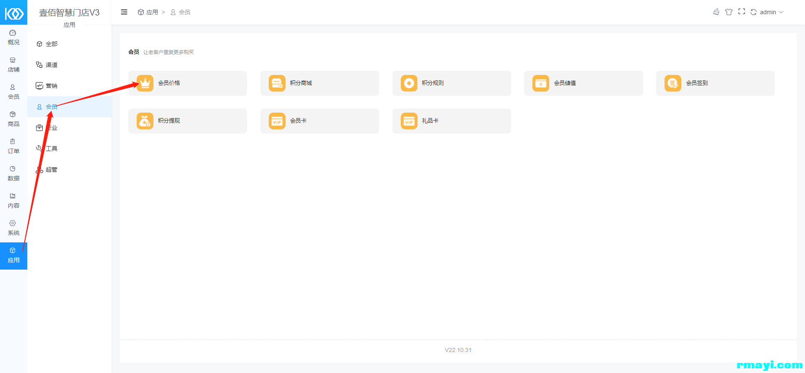
Task: Click the 积分规则 icon
Action: point(409,83)
